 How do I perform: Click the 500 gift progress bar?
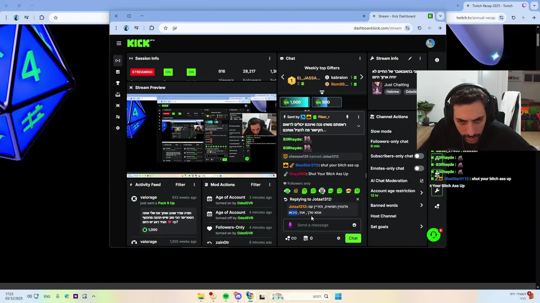[327, 102]
